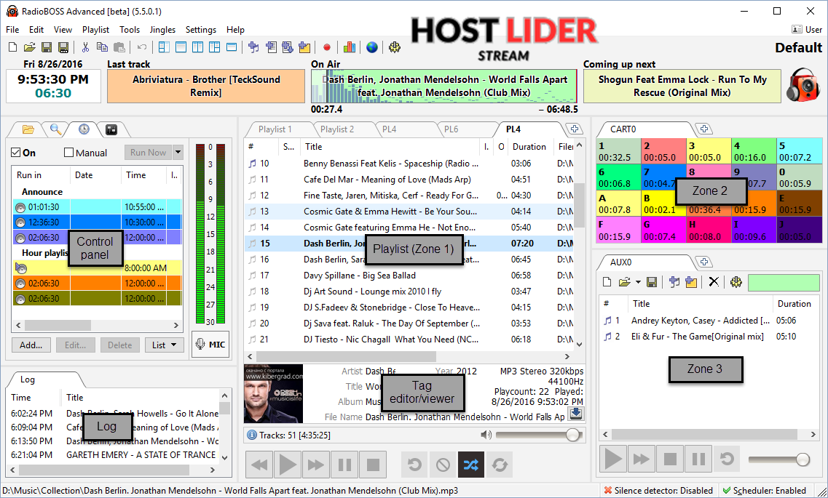
Task: Adjust the main playlist volume slider
Action: pos(572,435)
